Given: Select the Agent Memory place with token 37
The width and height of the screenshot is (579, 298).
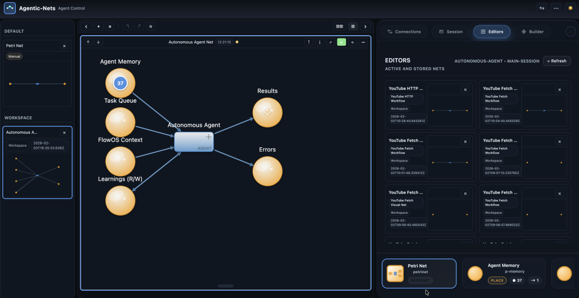Looking at the screenshot, I should [x=120, y=83].
